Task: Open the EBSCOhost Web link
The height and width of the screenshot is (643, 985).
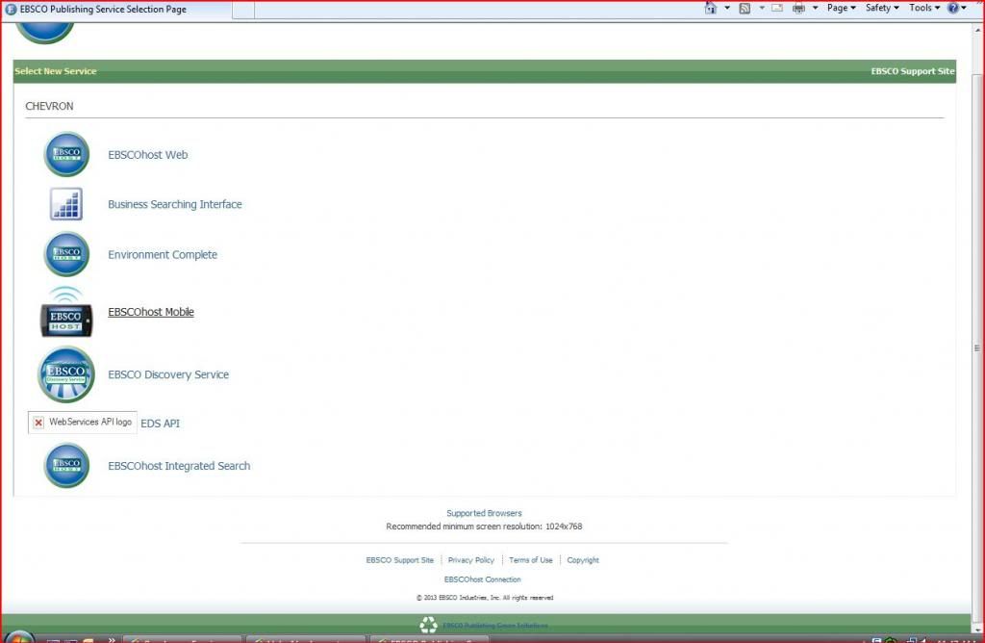Action: (x=147, y=155)
